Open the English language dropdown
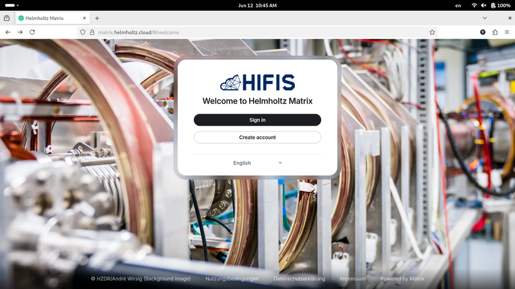This screenshot has height=289, width=515. pyautogui.click(x=257, y=163)
